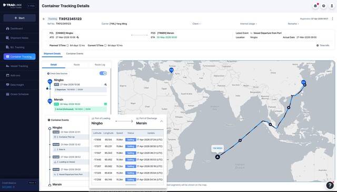The image size is (337, 192).
Task: Click the Add-ons sidebar icon
Action: (7, 76)
